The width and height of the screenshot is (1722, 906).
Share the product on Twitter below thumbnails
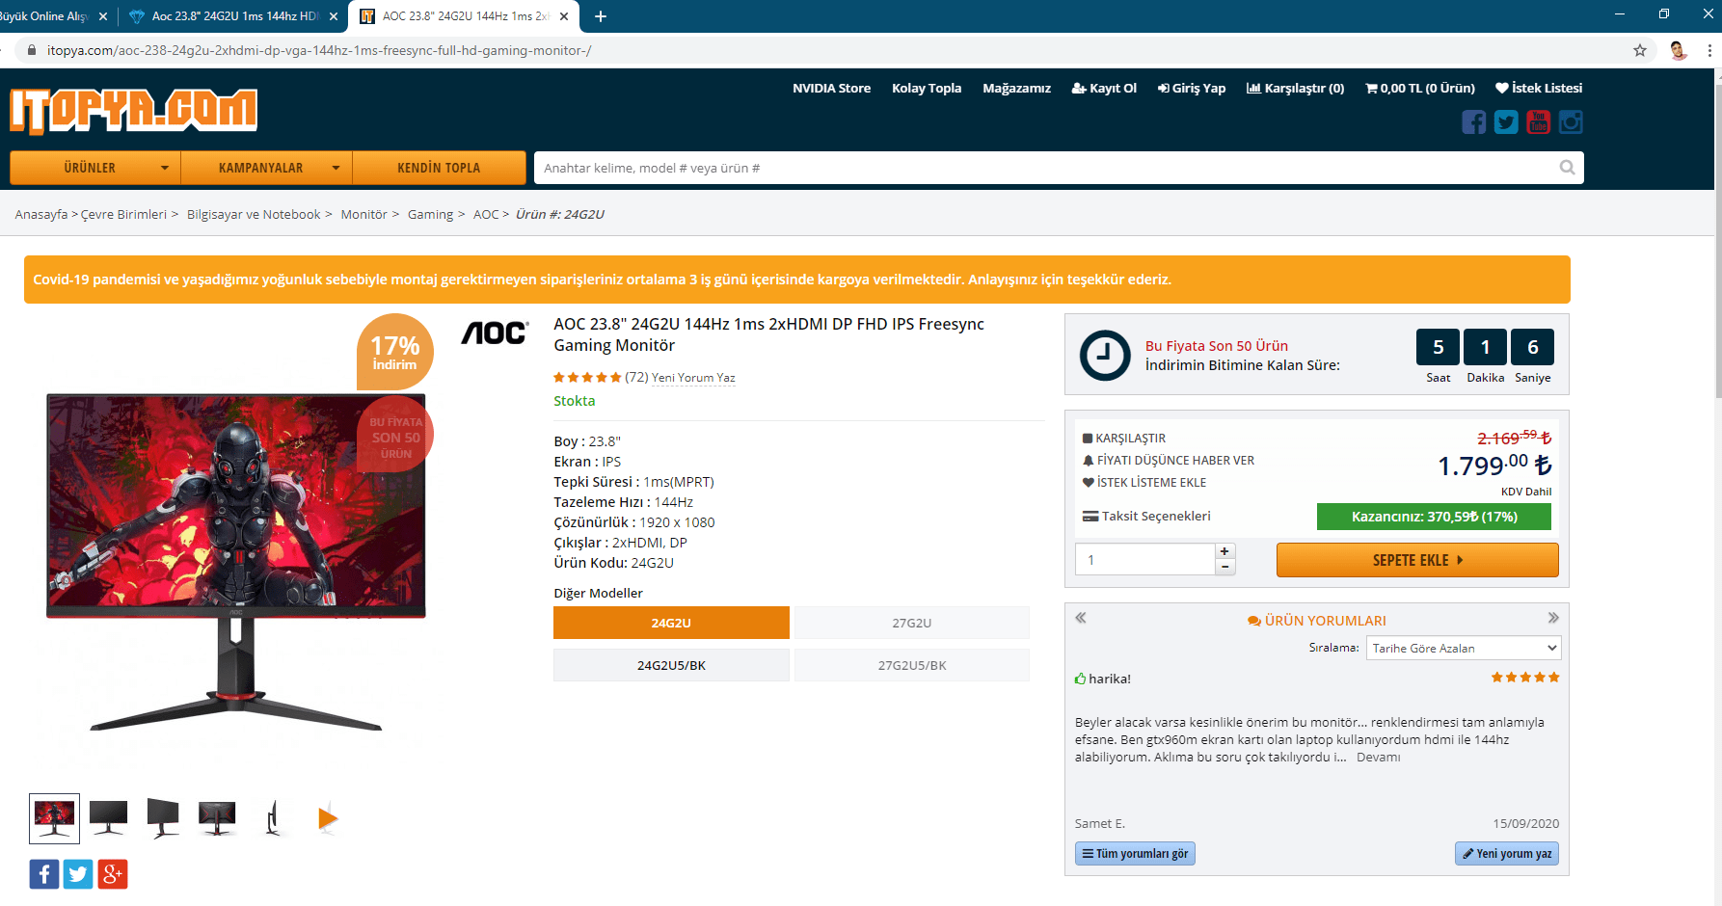pos(78,874)
